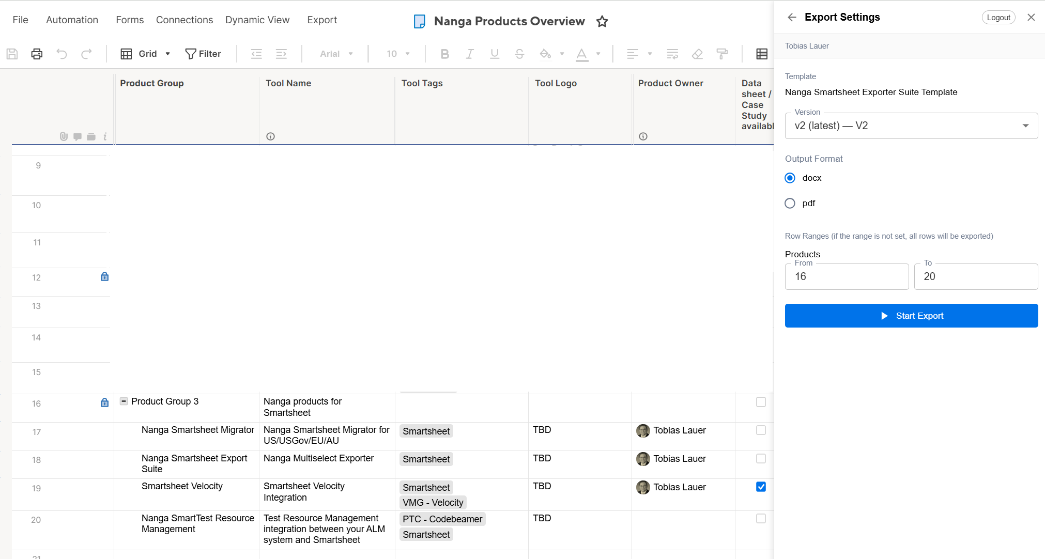
Task: Collapse Product Group 3 row
Action: 124,401
